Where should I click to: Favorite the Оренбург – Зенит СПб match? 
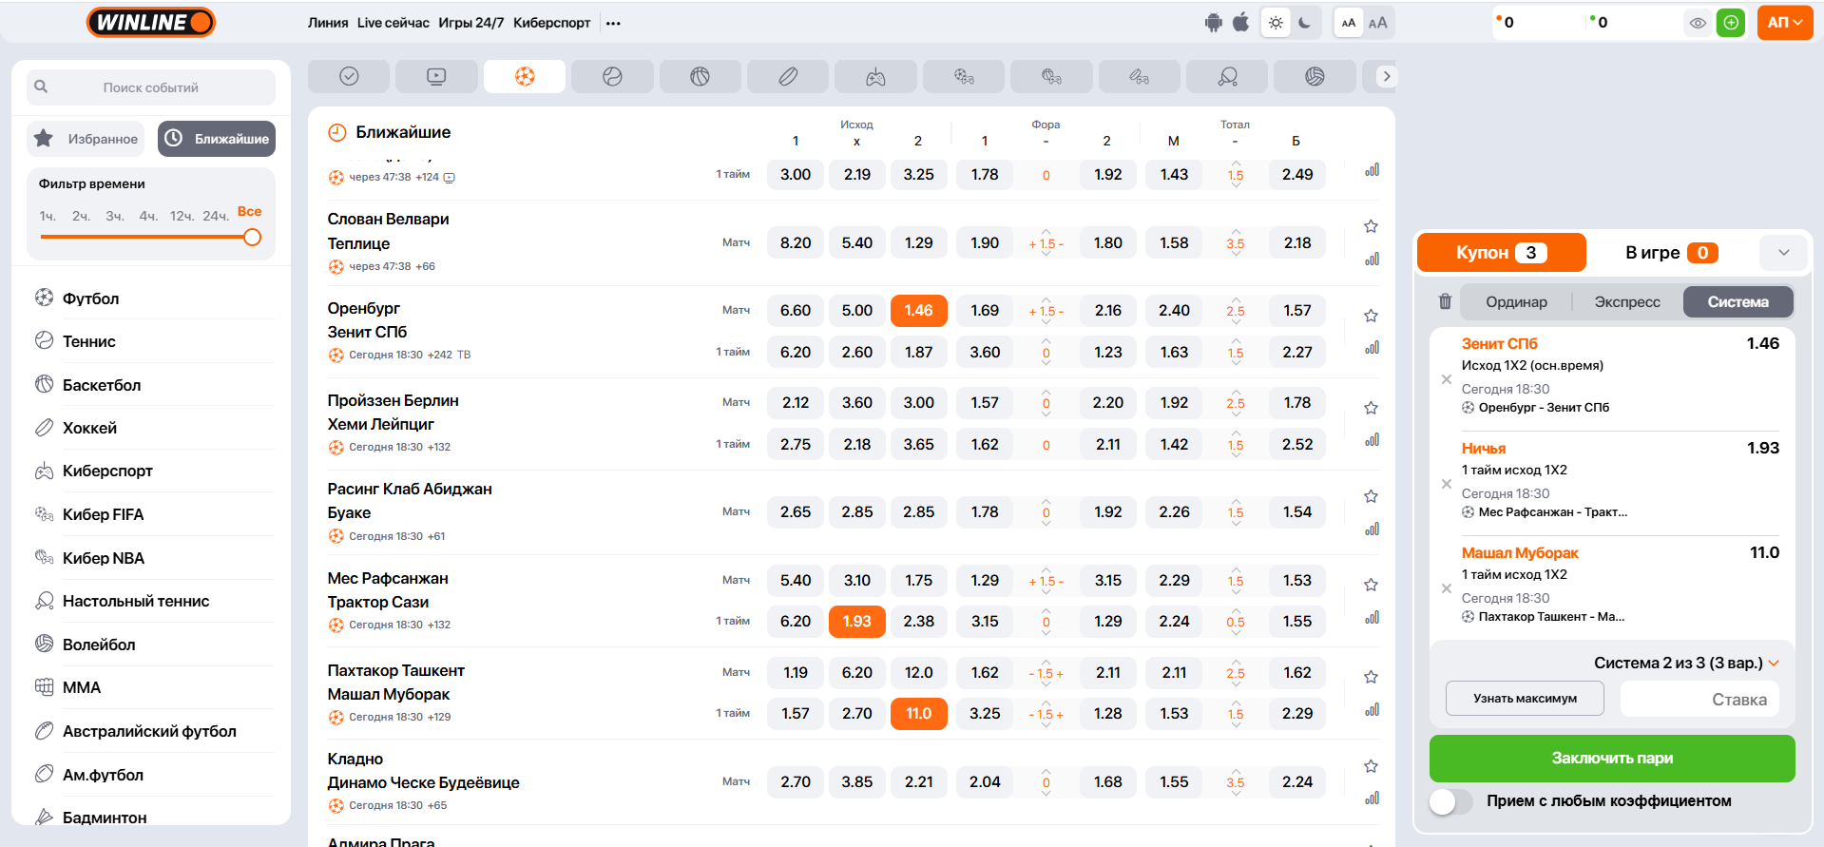click(1371, 316)
